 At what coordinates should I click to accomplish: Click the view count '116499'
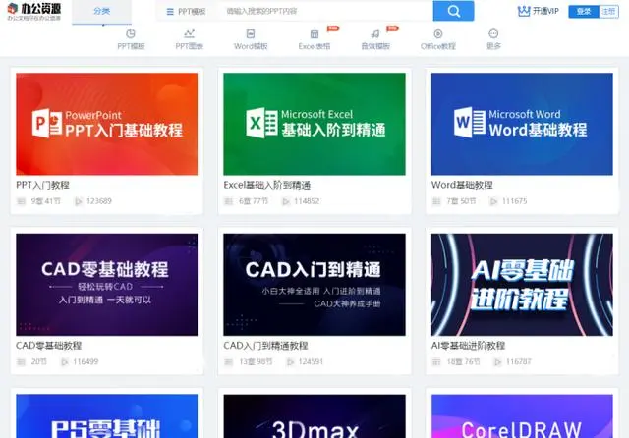coord(86,361)
